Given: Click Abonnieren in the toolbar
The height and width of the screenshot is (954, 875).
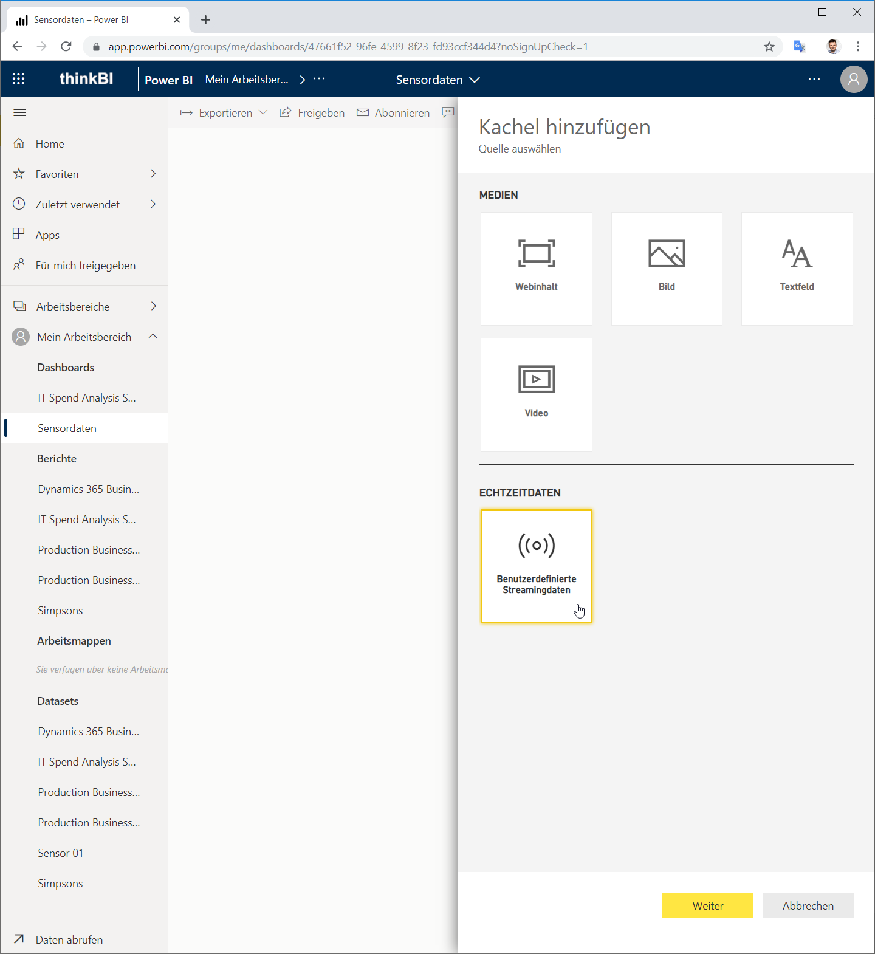Looking at the screenshot, I should tap(393, 112).
